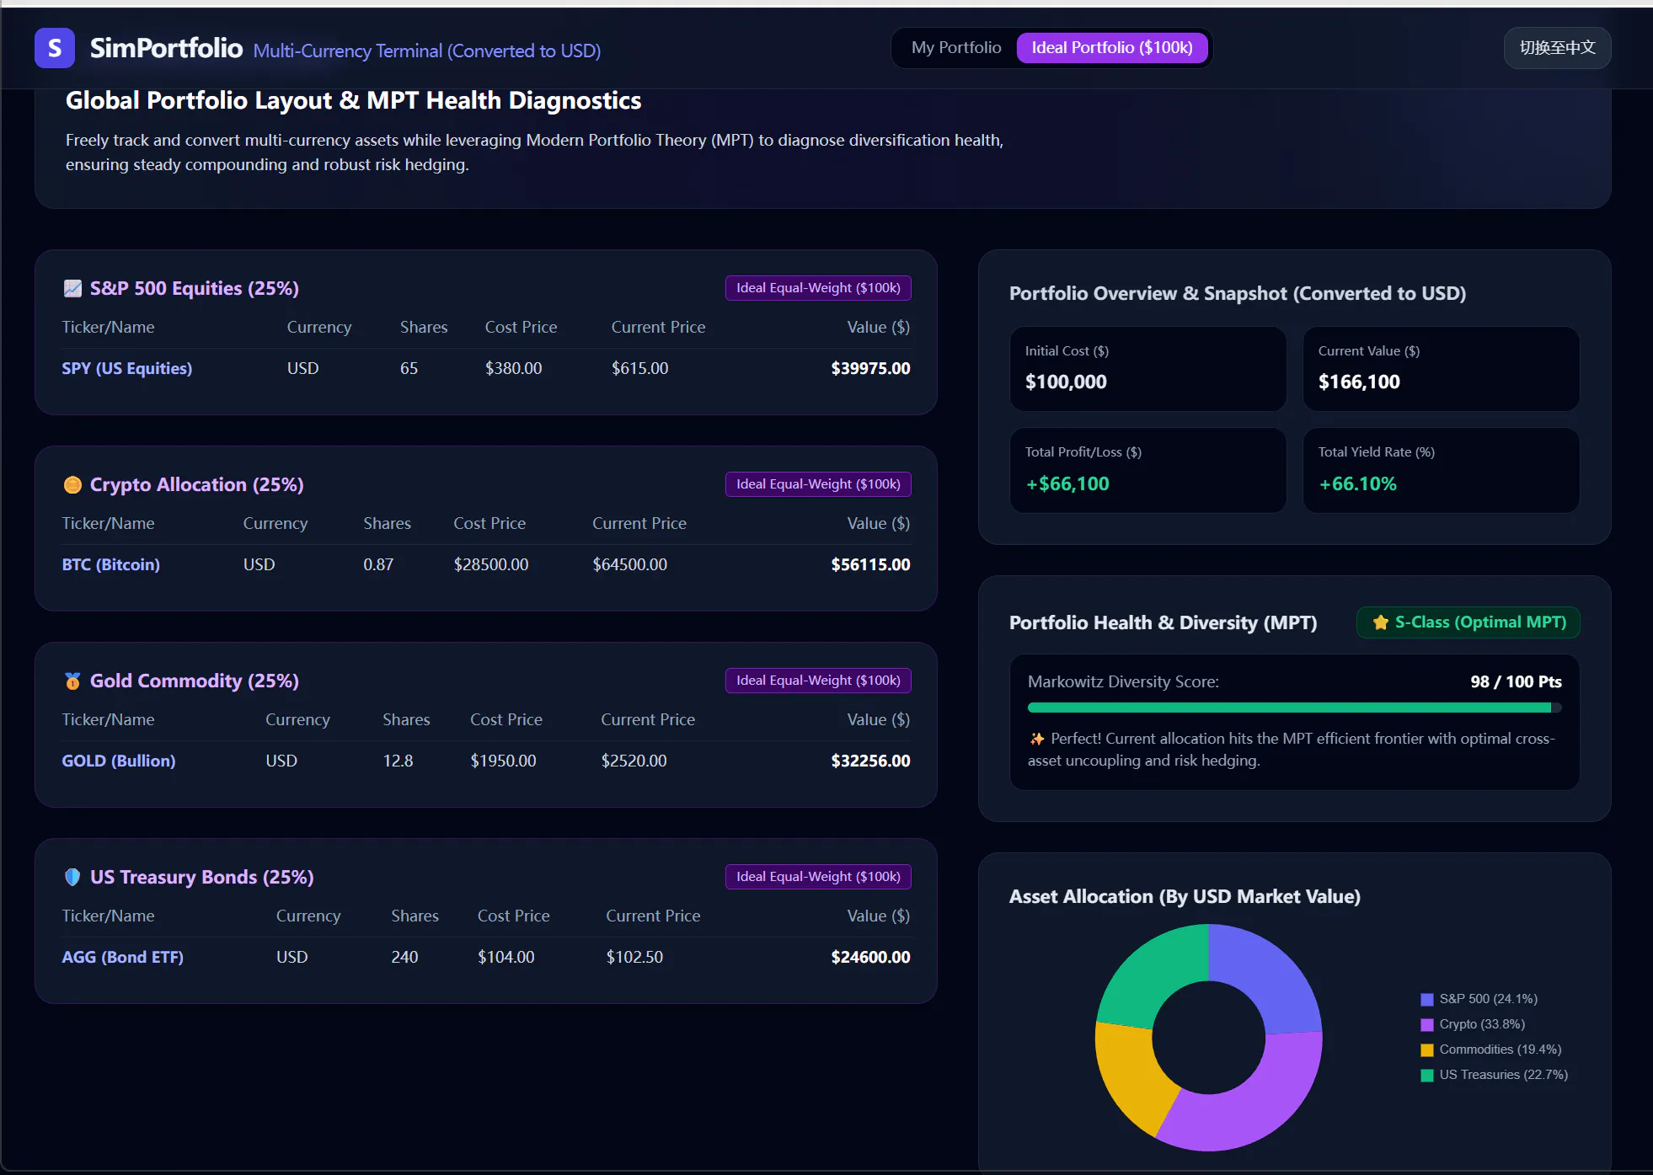Click the Markowitz Diversity Score progress bar
The image size is (1653, 1175).
coord(1294,708)
